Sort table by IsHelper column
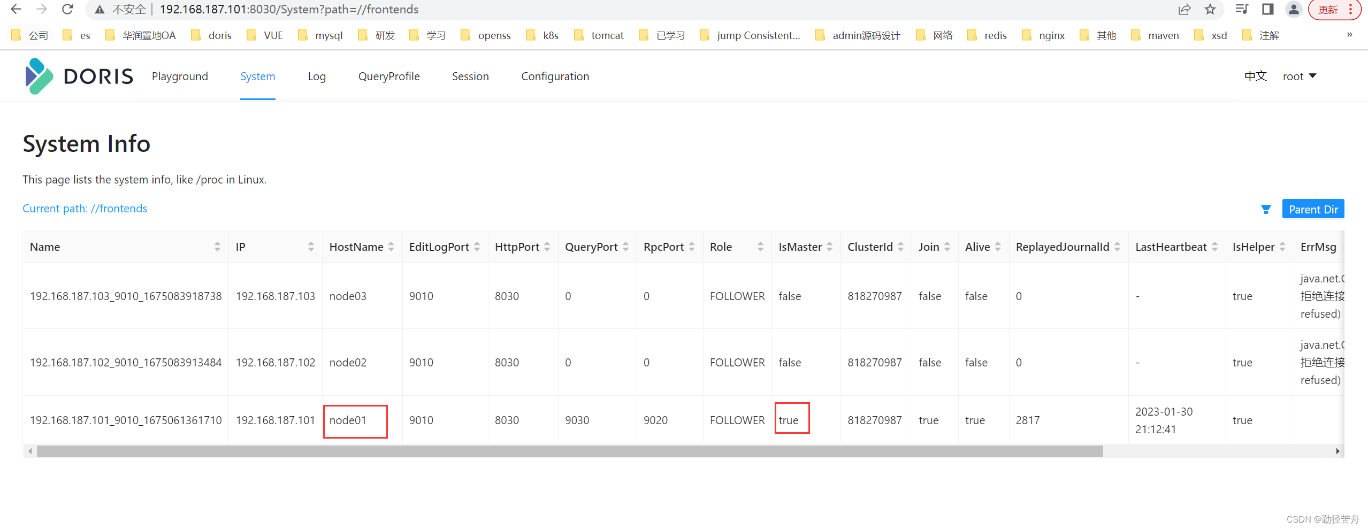1368x529 pixels. tap(1282, 247)
